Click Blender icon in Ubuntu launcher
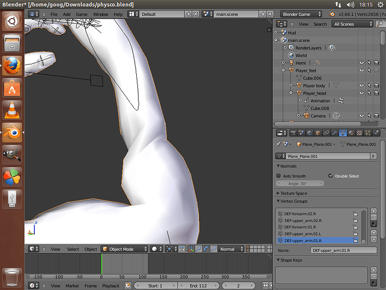Viewport: 386px width, 290px height. pos(12,133)
